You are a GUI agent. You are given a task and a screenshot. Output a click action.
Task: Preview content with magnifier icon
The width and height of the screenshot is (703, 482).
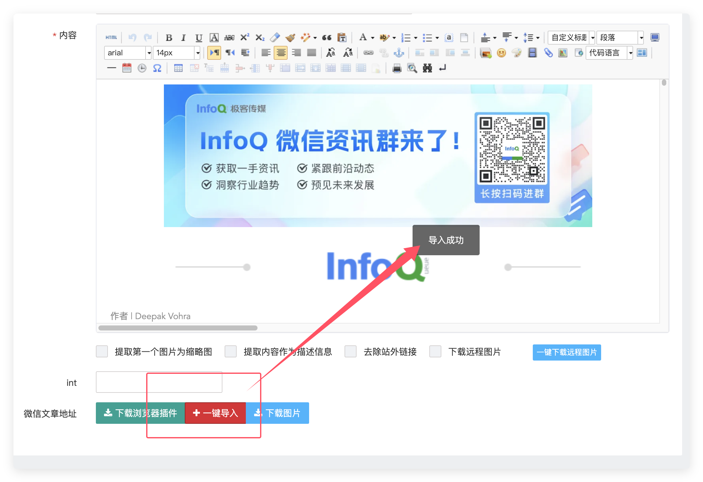(x=412, y=68)
